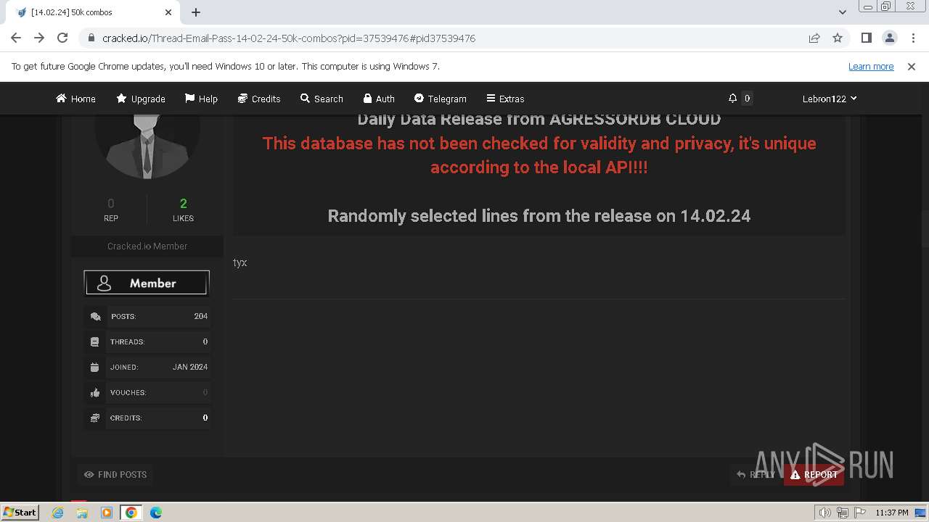Open Windows Explorer folder from taskbar
This screenshot has width=929, height=522.
pos(82,513)
